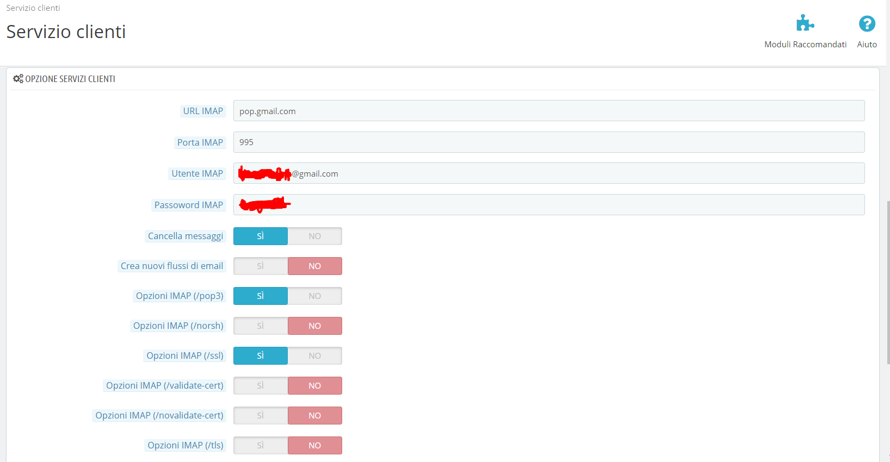Click the URL IMAP input field
The image size is (890, 462).
(x=549, y=111)
